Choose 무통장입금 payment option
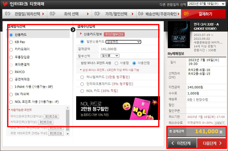Screen dimensions: 228x151 tap(11, 57)
